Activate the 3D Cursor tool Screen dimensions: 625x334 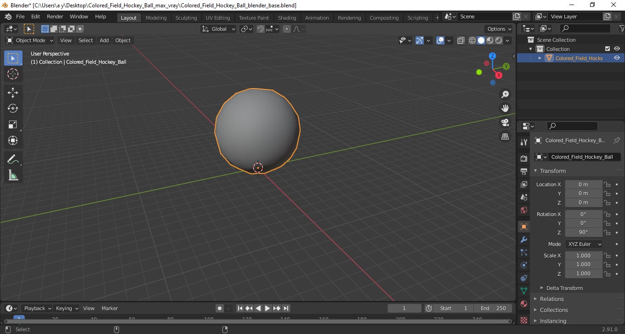pos(13,74)
